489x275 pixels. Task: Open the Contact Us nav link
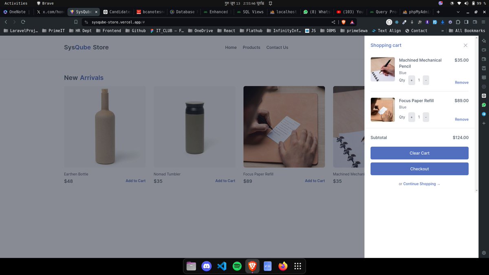click(x=277, y=47)
